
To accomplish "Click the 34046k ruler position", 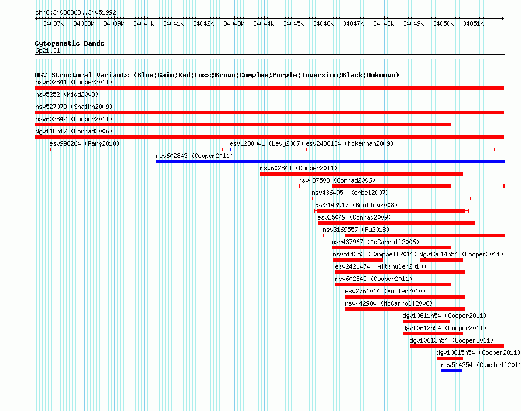I will point(323,23).
